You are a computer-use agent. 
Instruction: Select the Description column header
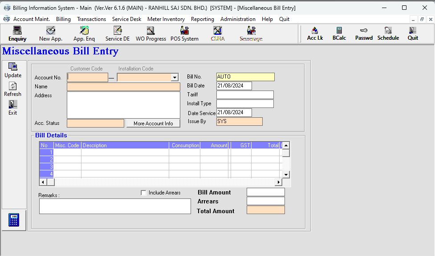125,145
